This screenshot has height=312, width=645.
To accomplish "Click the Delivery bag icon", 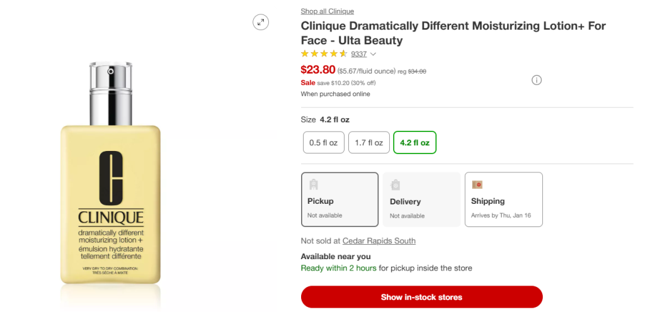I will point(396,185).
